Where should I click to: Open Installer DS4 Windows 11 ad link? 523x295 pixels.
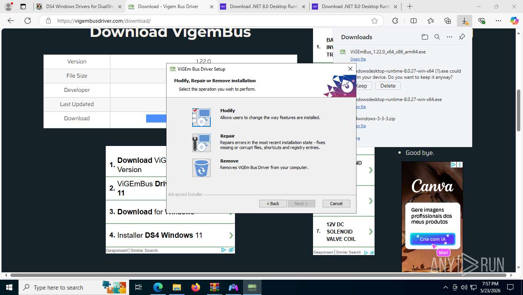(x=170, y=235)
